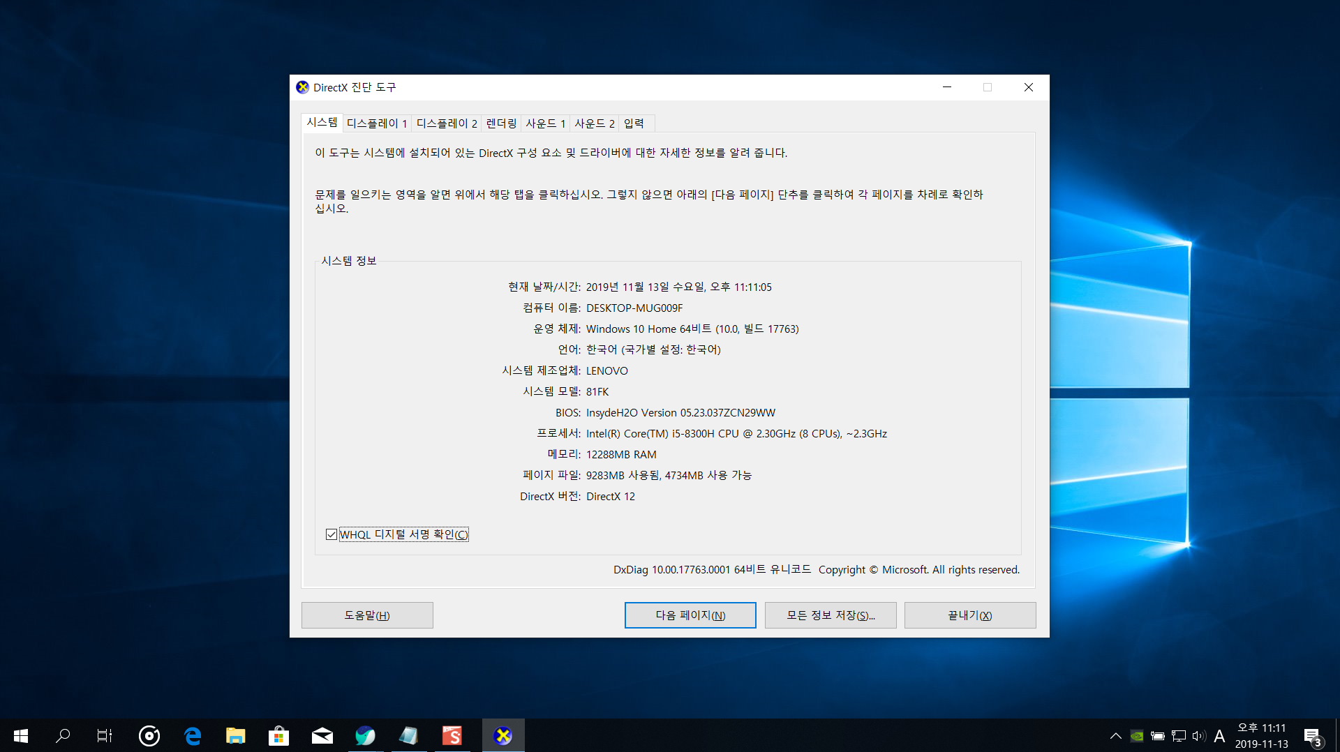Switch to 디스플레이 2 tab
1340x752 pixels.
point(447,123)
